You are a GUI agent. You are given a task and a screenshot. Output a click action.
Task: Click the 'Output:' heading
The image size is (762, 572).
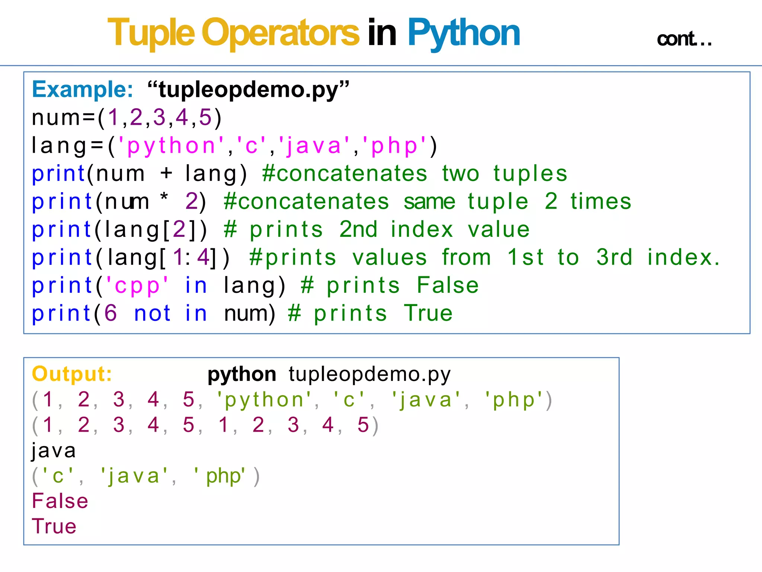[x=72, y=374]
